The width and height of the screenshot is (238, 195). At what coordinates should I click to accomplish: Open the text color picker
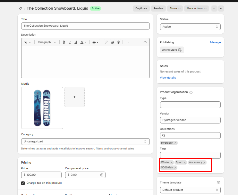83,42
